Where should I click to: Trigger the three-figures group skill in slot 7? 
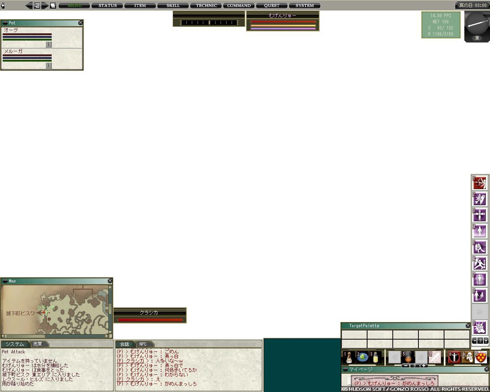click(x=479, y=279)
